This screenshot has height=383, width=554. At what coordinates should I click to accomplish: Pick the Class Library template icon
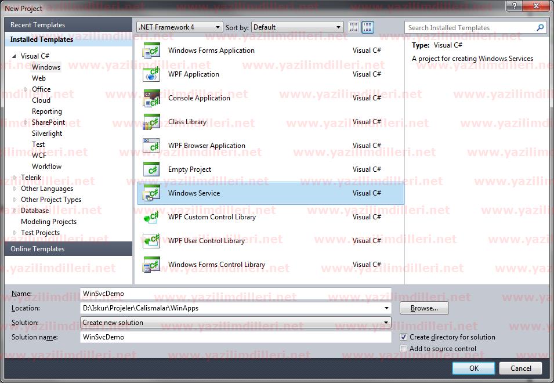click(x=151, y=122)
